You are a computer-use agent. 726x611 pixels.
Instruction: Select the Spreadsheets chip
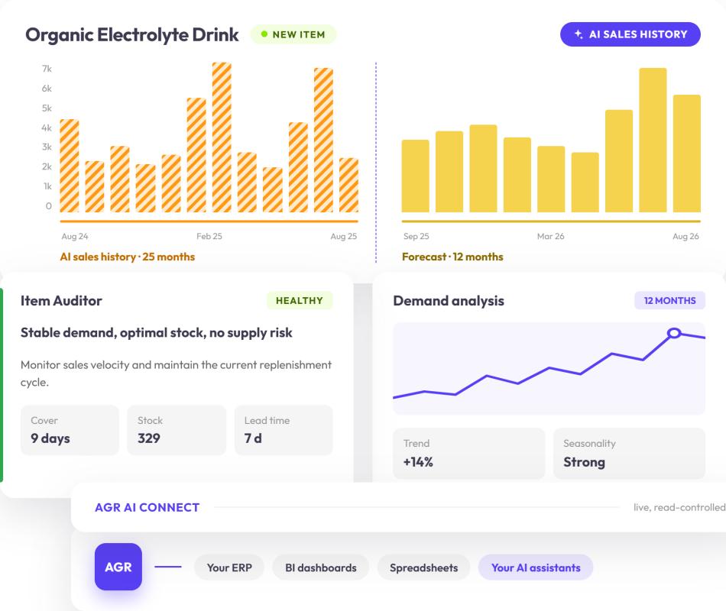423,567
